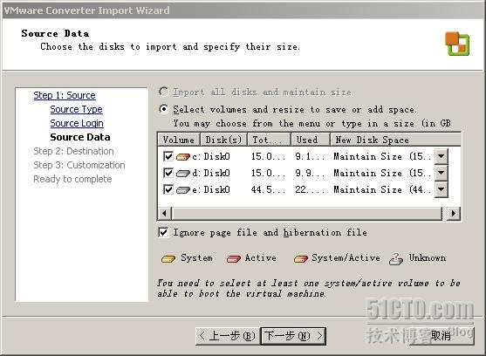The image size is (486, 356).
Task: Click the d: volume drive icon
Action: tap(183, 173)
